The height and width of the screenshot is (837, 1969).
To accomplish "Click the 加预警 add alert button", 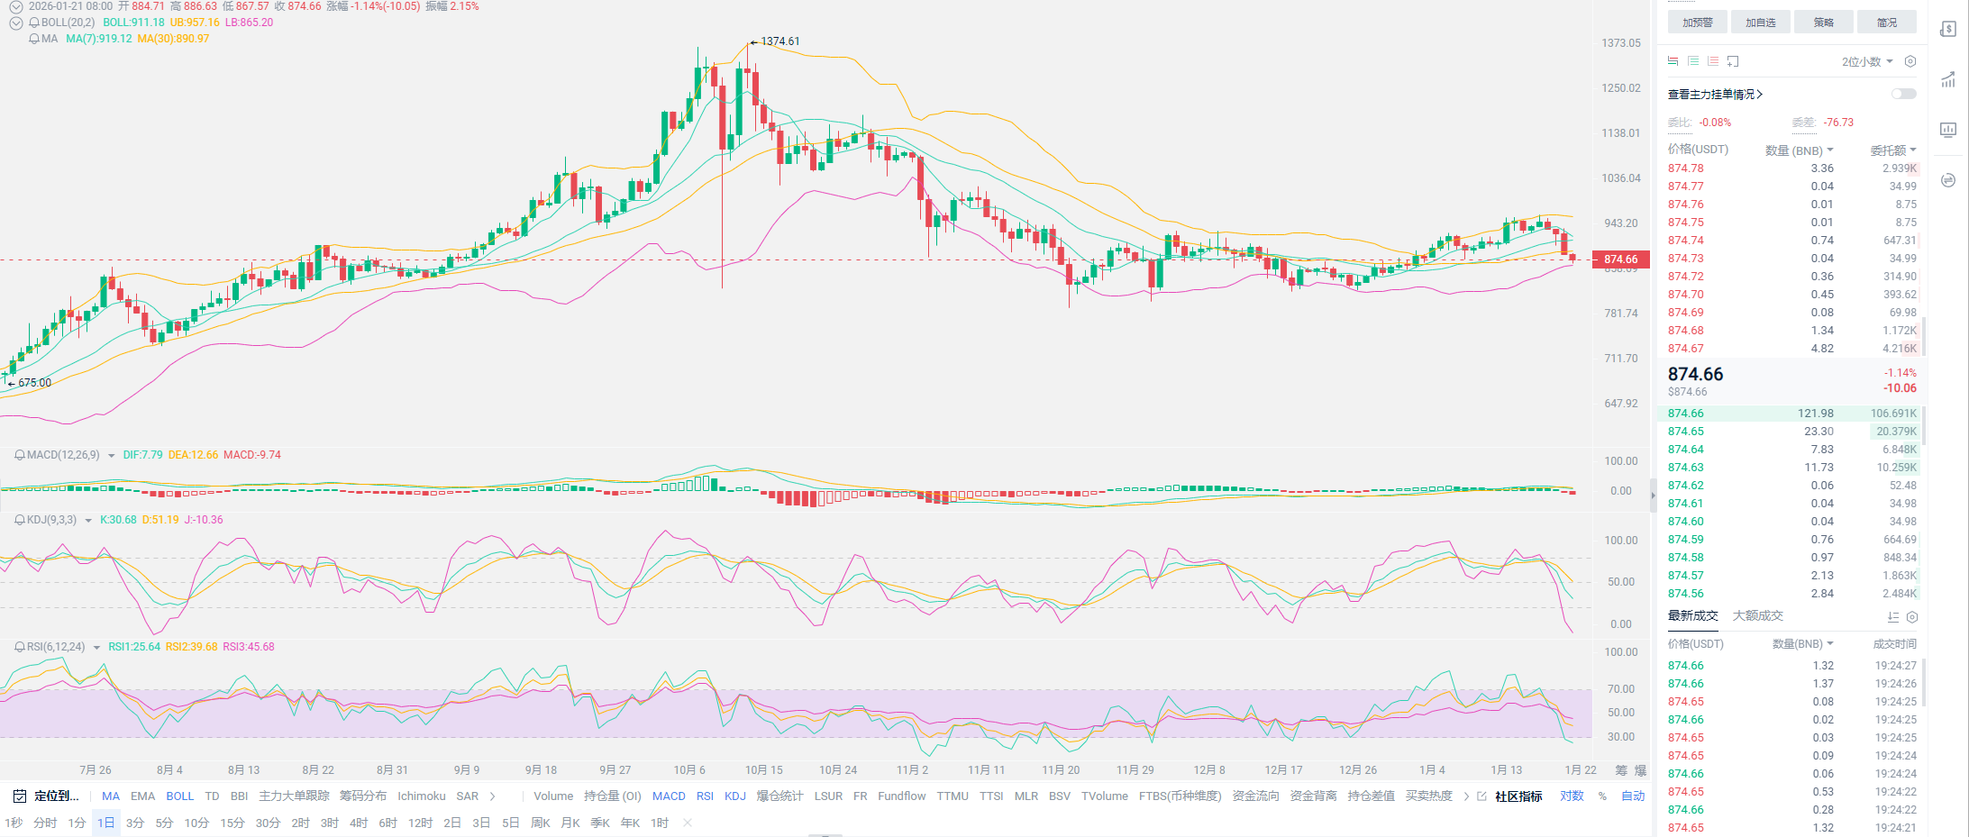I will (x=1697, y=23).
